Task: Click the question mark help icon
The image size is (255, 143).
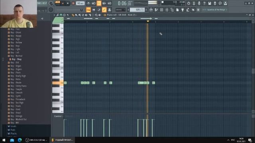Action: click(x=204, y=3)
